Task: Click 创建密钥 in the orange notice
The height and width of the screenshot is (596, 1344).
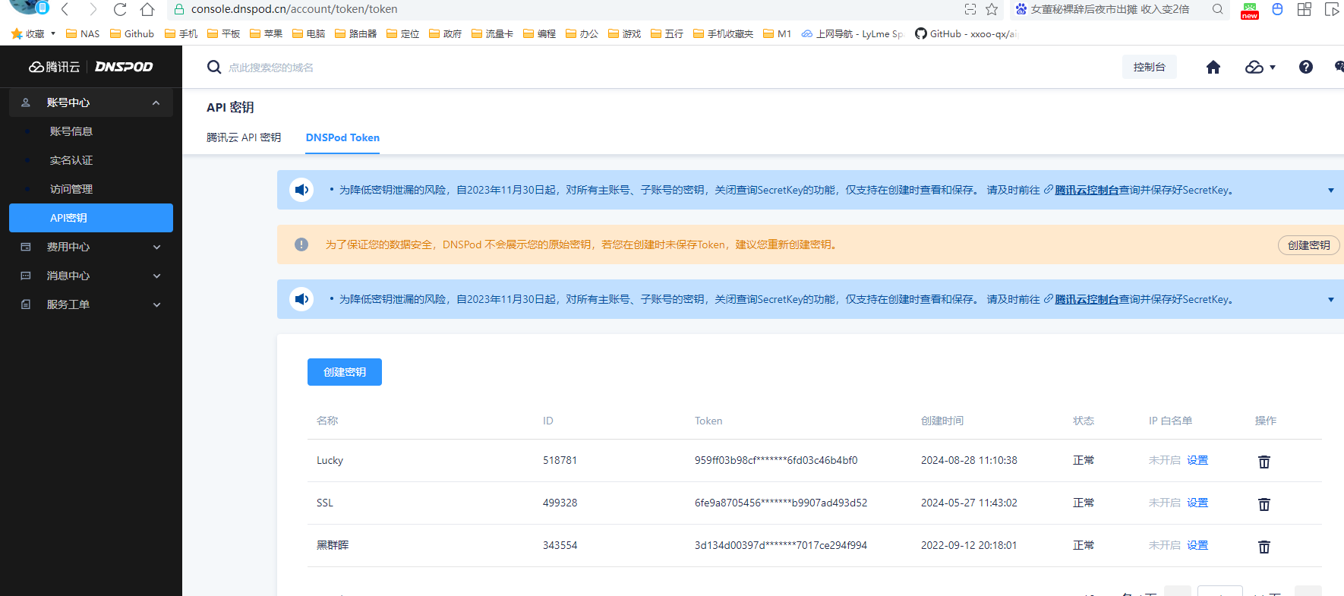Action: pyautogui.click(x=1309, y=245)
